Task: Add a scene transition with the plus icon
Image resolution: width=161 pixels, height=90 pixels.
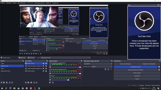Action: pyautogui.click(x=105, y=69)
